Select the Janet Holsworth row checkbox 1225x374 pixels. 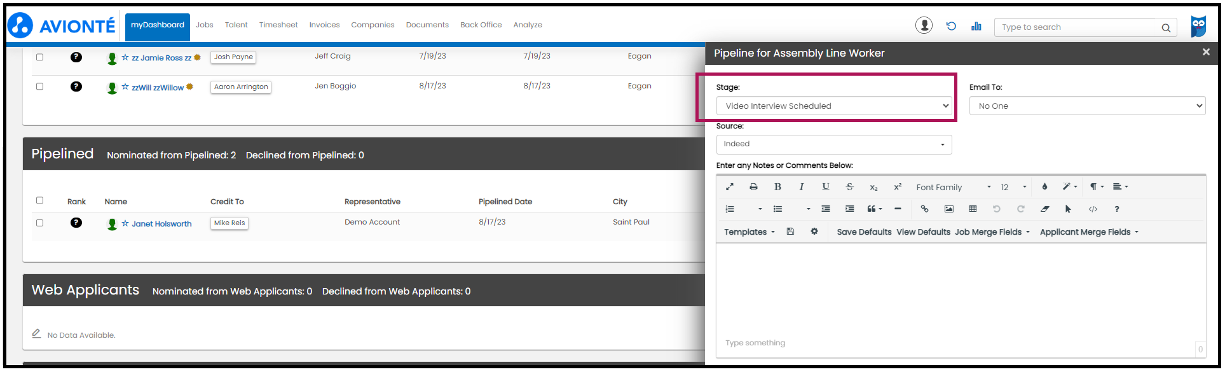(x=39, y=223)
